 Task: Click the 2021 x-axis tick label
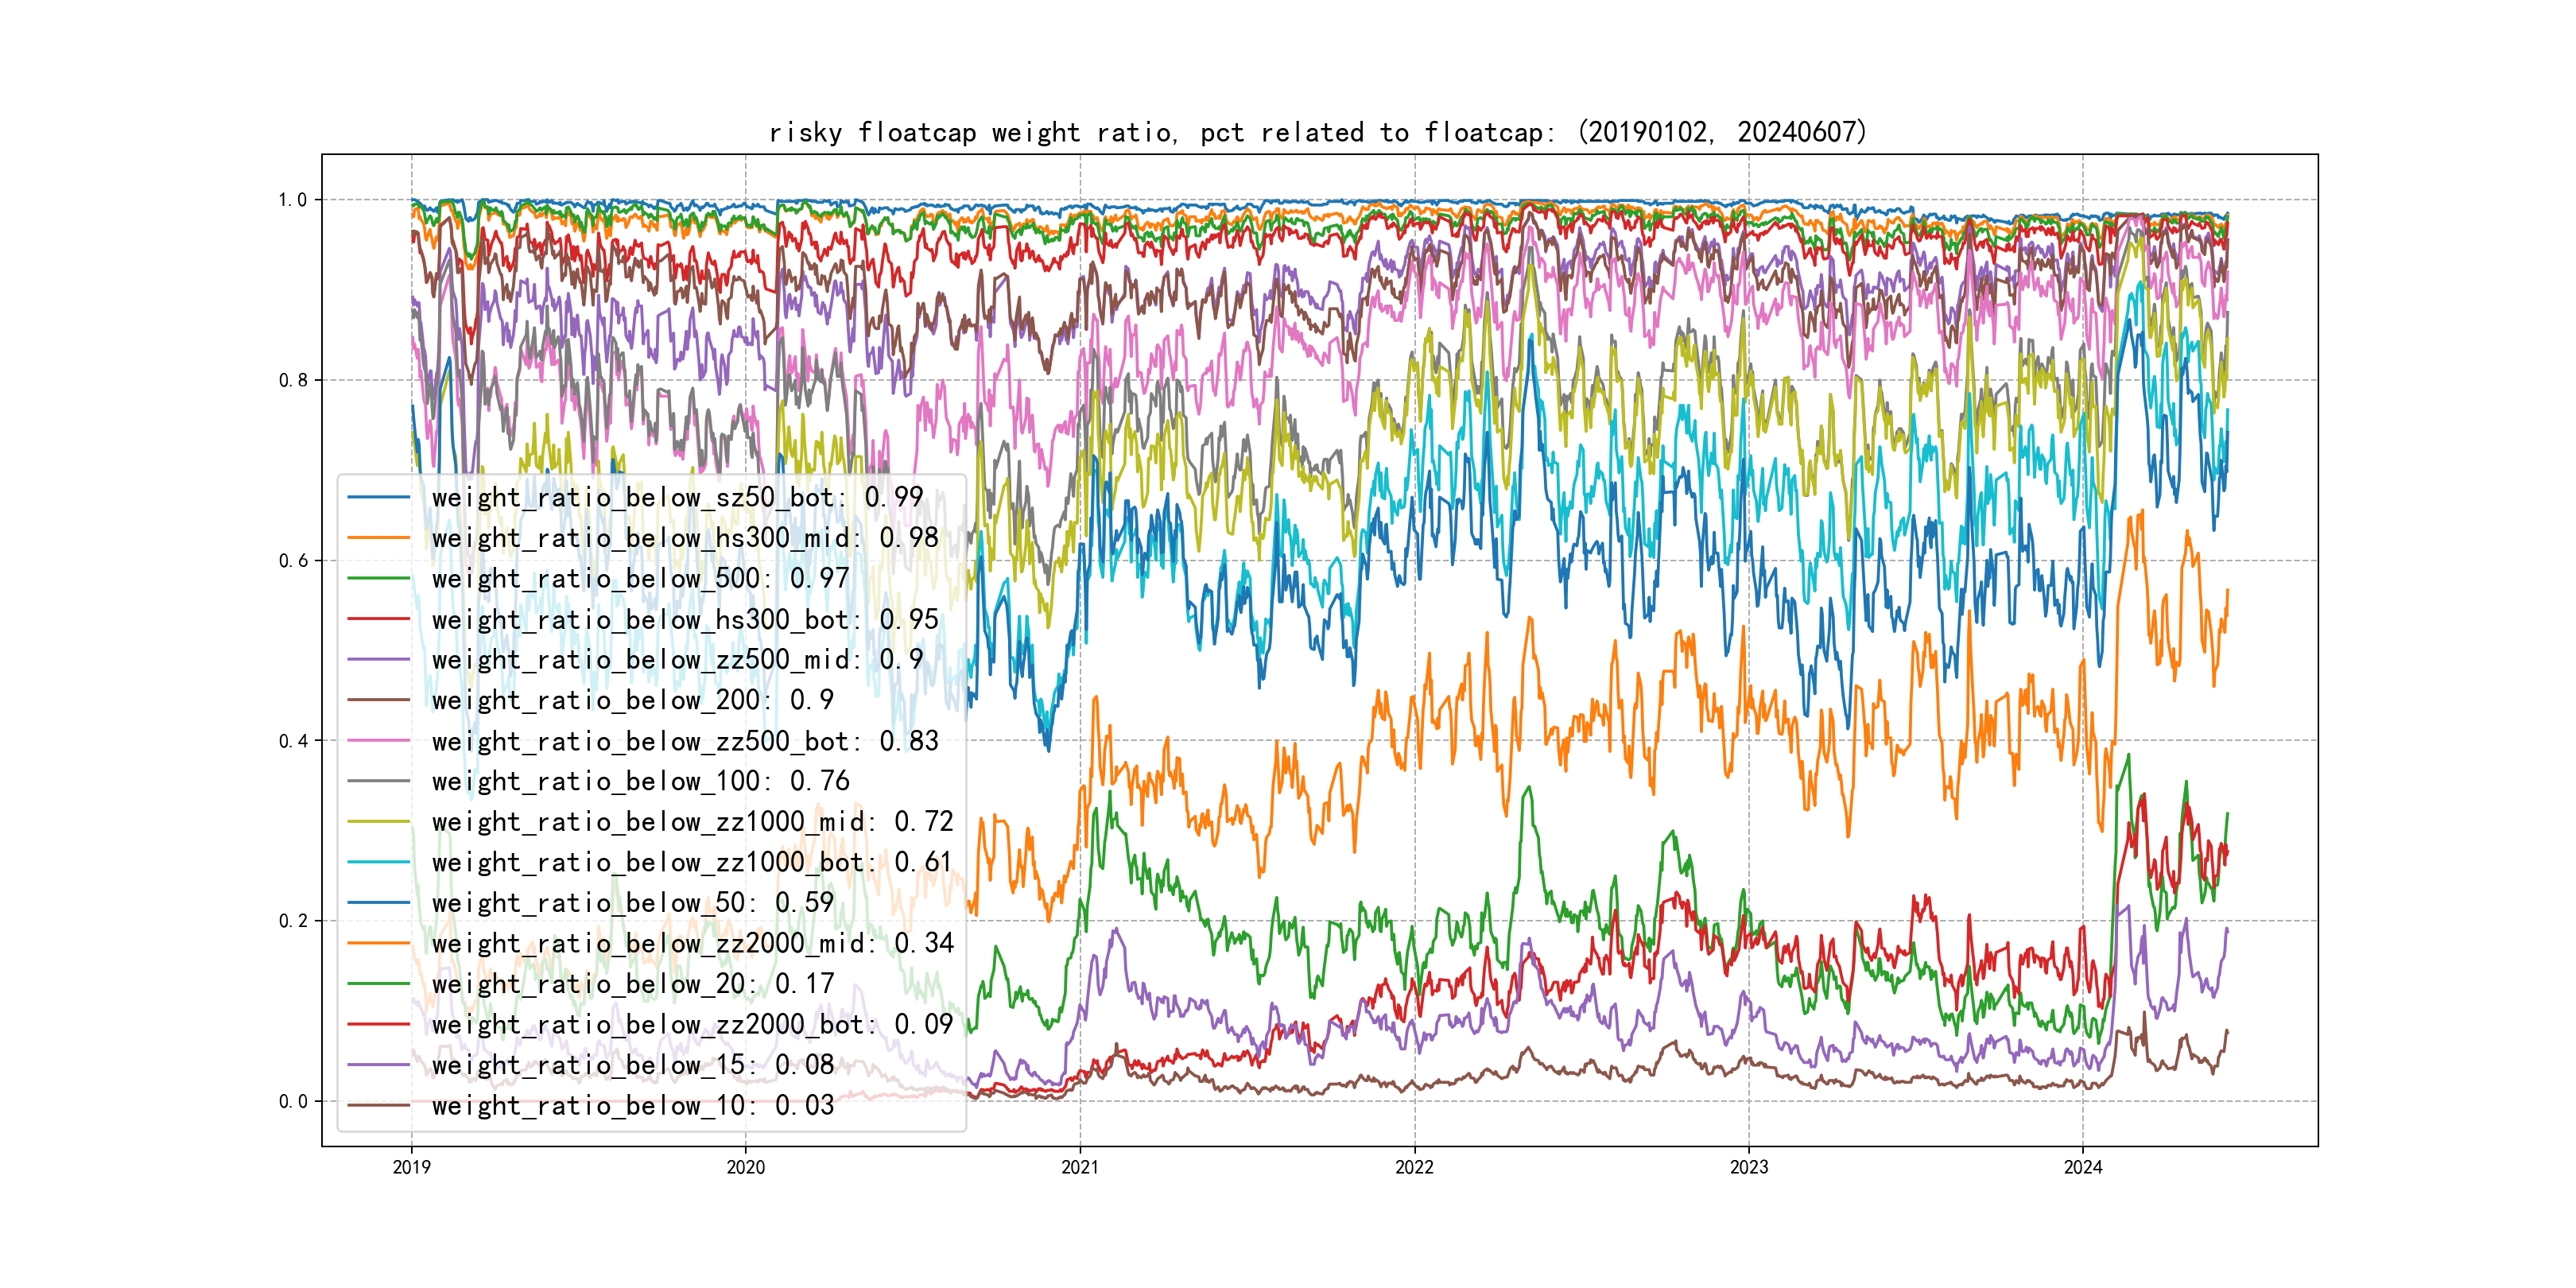coord(1079,1167)
